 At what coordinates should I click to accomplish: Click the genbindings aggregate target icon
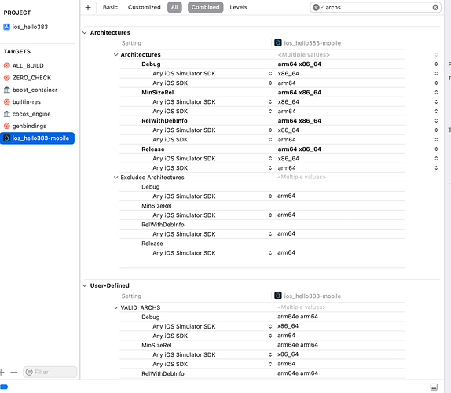coord(6,126)
